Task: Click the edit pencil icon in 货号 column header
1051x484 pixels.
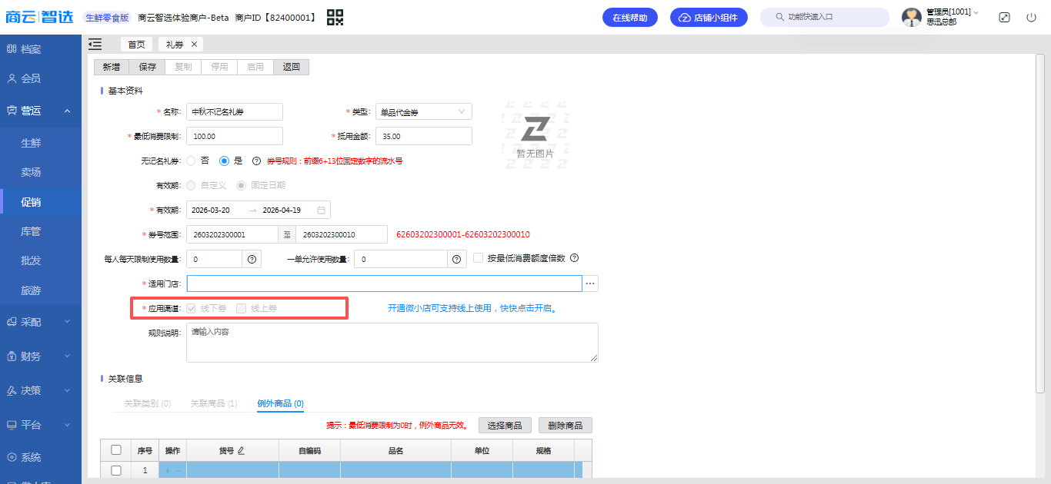Action: 241,450
